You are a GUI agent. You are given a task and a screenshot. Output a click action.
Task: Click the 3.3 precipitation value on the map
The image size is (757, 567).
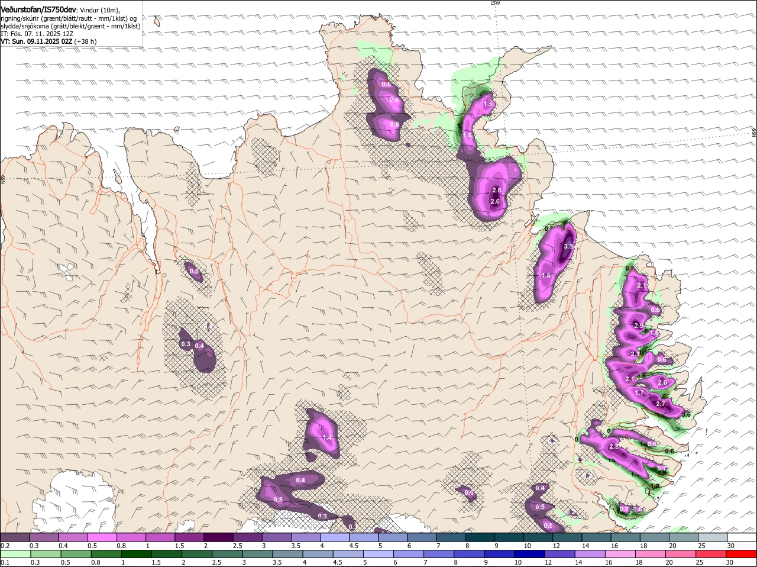(569, 246)
